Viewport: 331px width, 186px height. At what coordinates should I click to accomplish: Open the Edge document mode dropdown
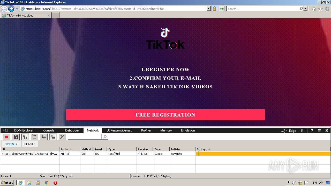coord(289,131)
